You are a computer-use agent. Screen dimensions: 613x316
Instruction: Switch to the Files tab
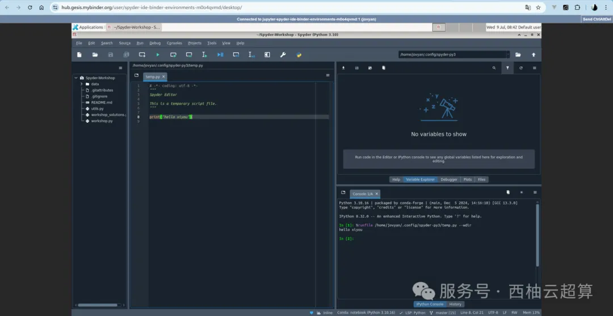[x=481, y=180]
